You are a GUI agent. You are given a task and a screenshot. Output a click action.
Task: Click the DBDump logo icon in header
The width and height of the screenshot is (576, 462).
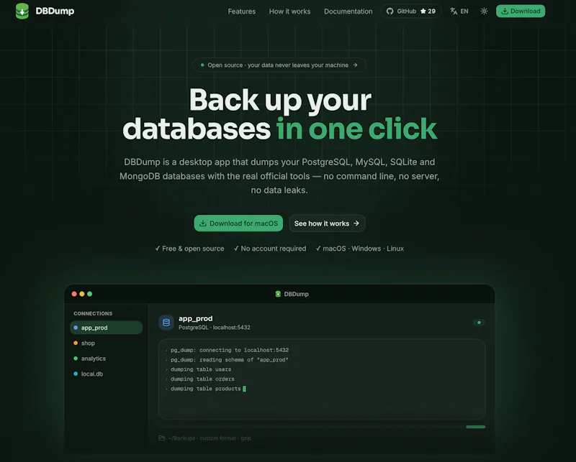[22, 11]
